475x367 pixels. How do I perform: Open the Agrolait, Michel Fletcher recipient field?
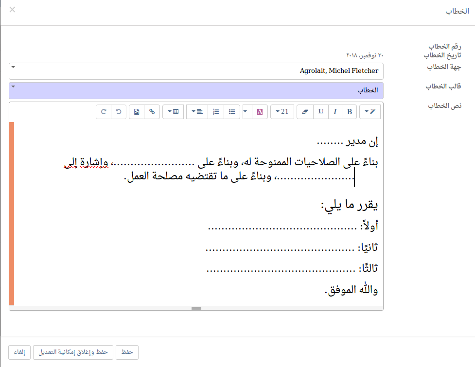[x=196, y=71]
